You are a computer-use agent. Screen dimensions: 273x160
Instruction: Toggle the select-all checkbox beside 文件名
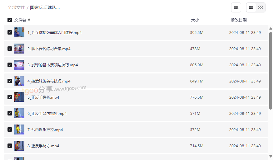tap(10, 20)
